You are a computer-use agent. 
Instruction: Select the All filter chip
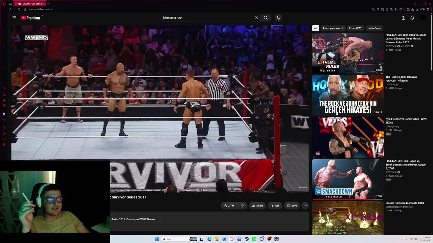[316, 28]
